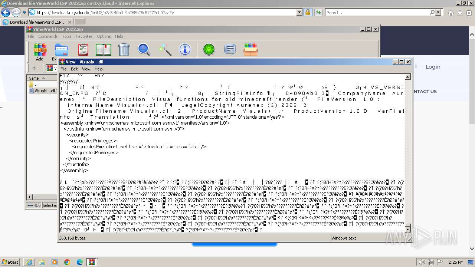Image resolution: width=475 pixels, height=267 pixels.
Task: Expand the search provider dropdown arrow
Action: tap(439, 12)
